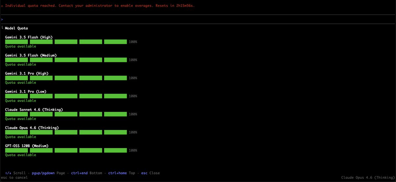Screen dimensions: 396x182
Task: Select the Gemini 3.1 Pro (Low) label
Action: point(26,91)
